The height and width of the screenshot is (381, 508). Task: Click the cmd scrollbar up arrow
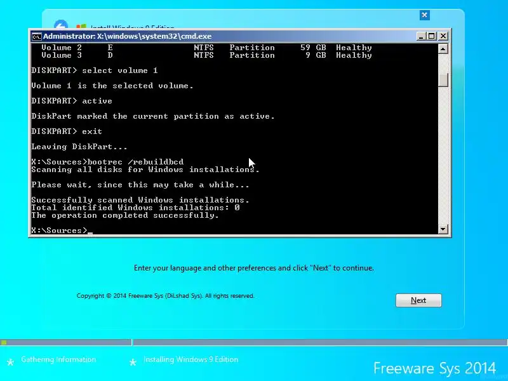point(443,49)
